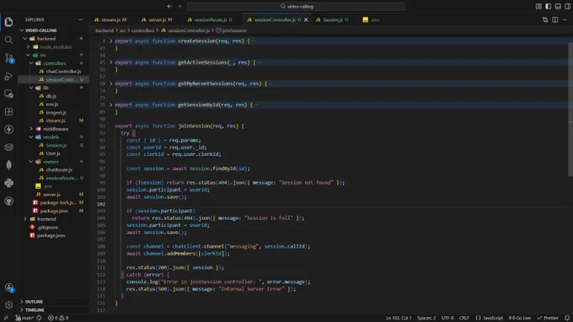Open User.js in the explorer
The height and width of the screenshot is (322, 573).
coord(53,153)
